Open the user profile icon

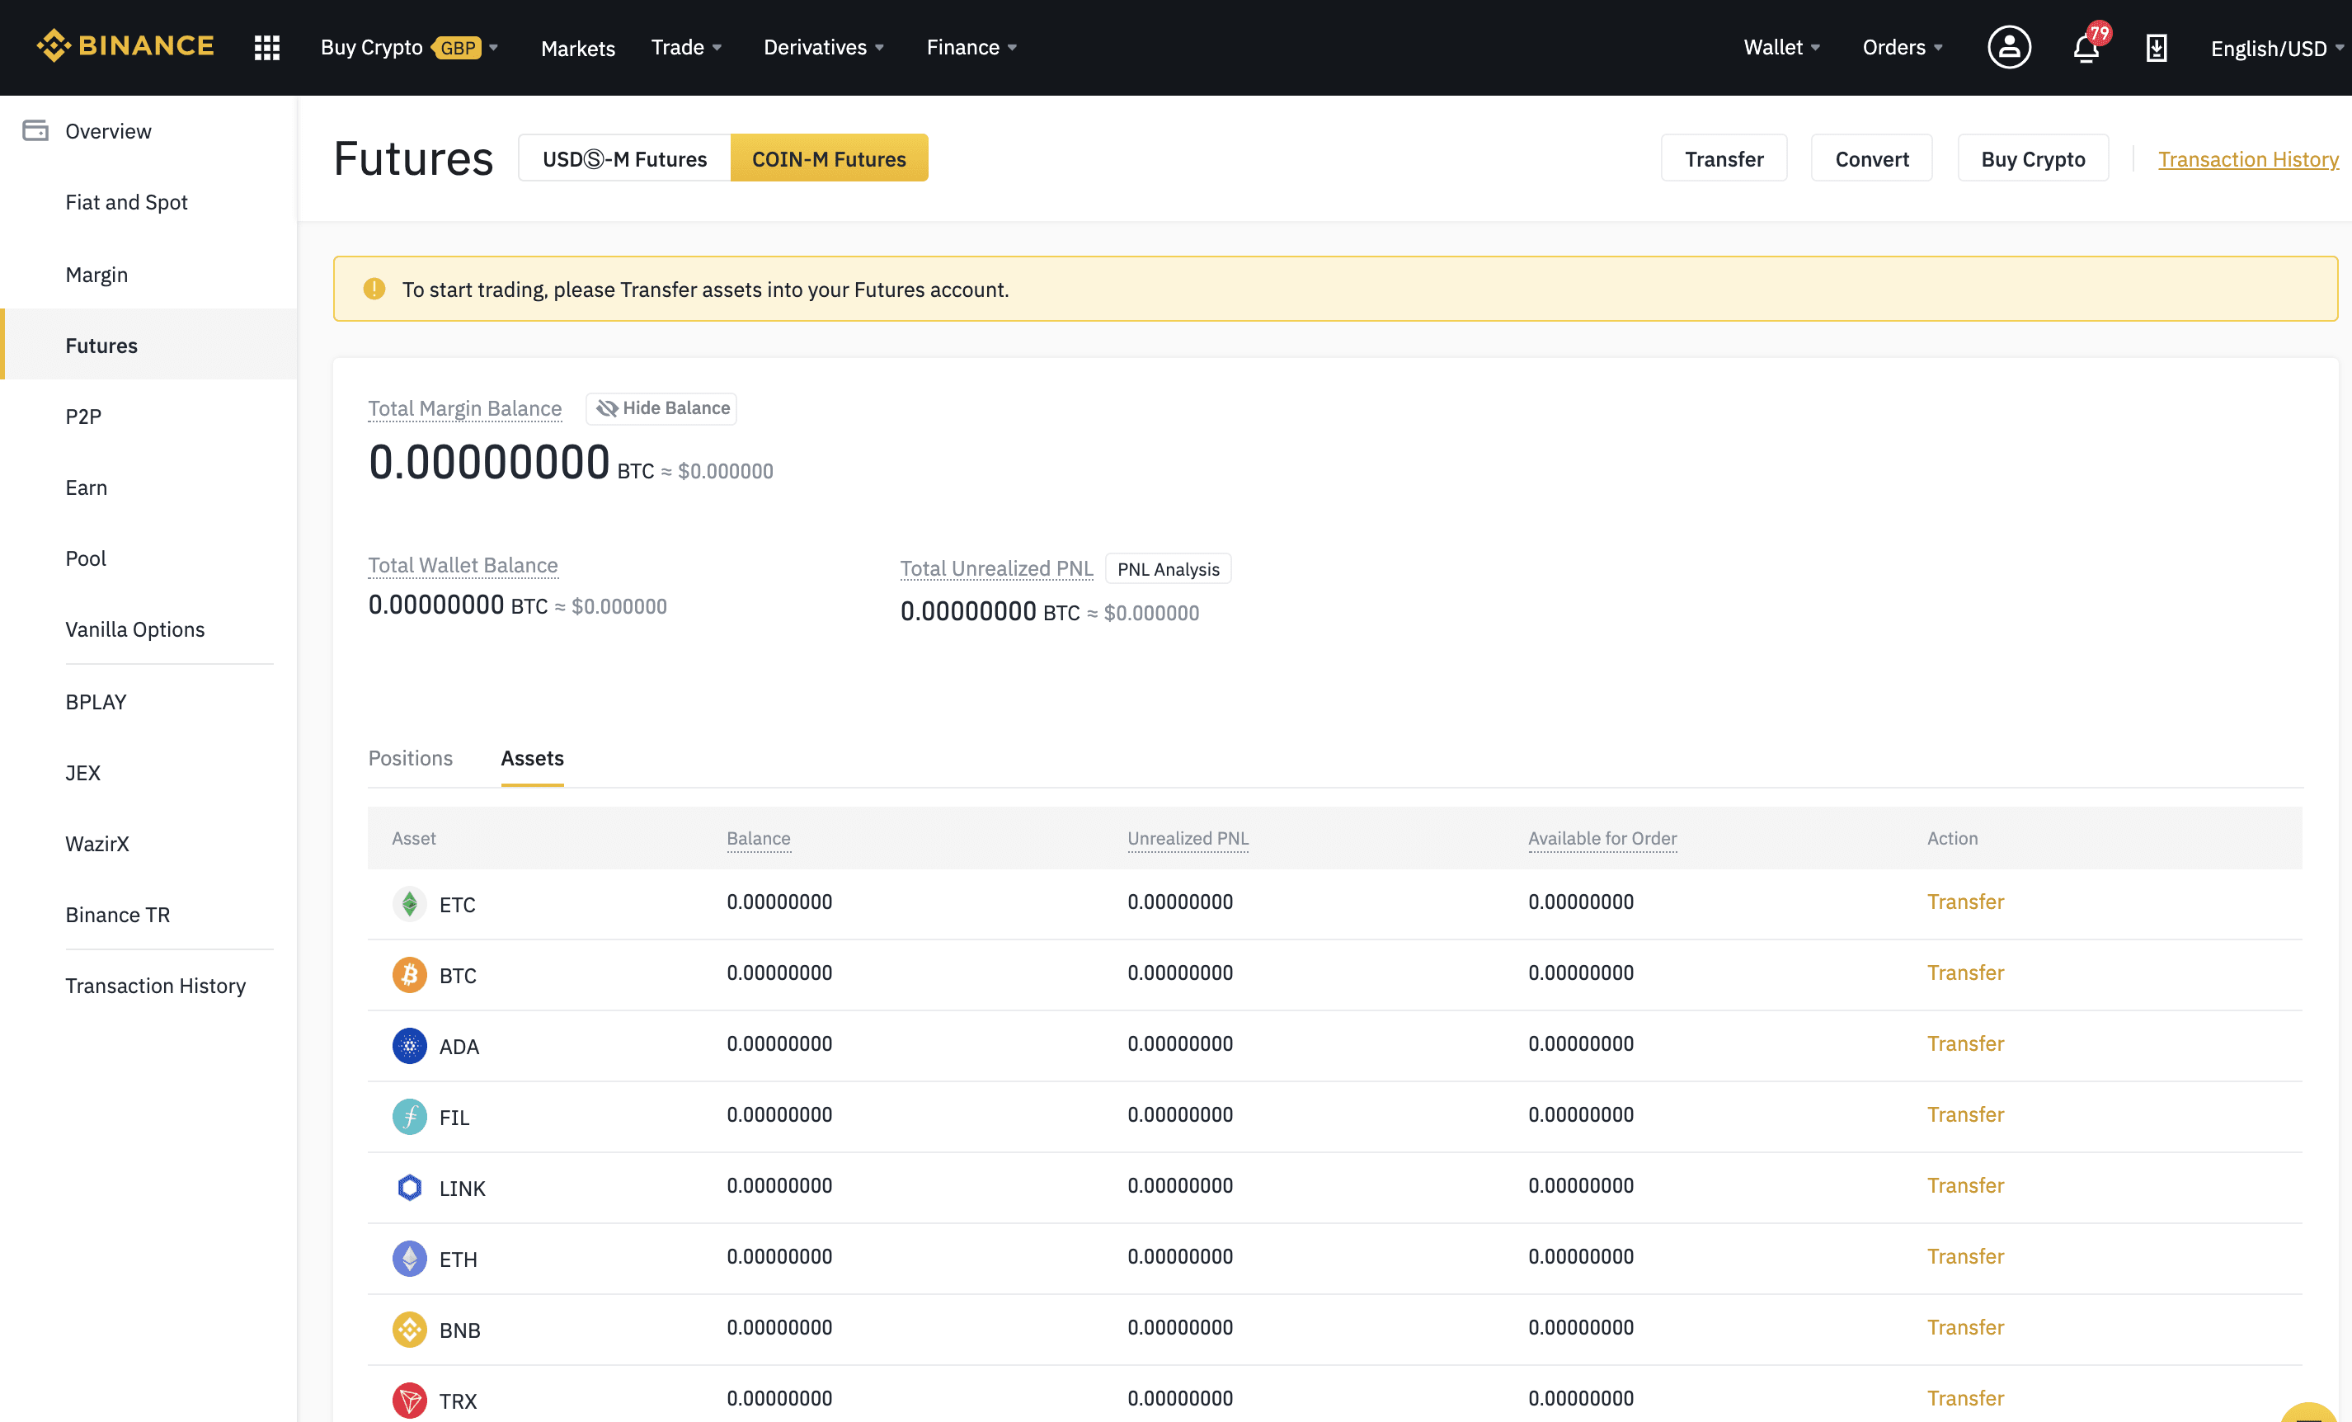coord(2008,47)
